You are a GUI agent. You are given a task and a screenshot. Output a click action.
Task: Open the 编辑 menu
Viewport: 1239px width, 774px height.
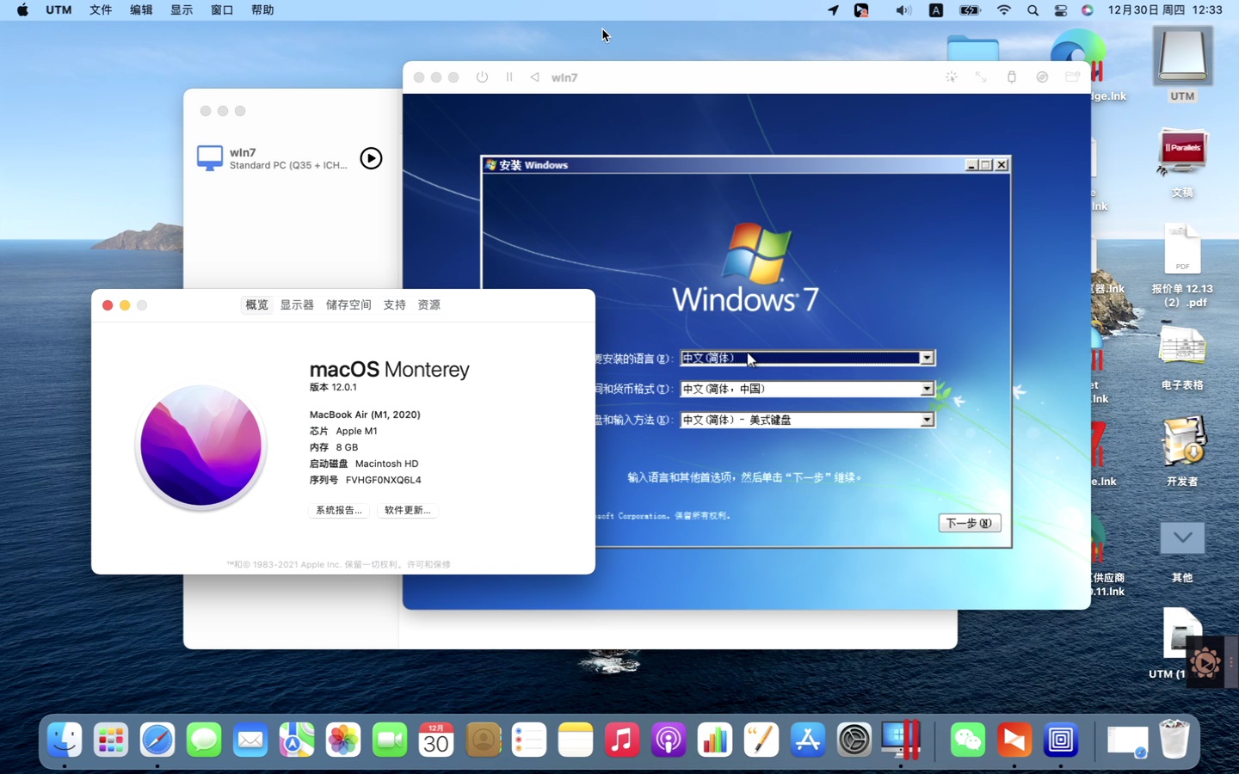point(141,10)
